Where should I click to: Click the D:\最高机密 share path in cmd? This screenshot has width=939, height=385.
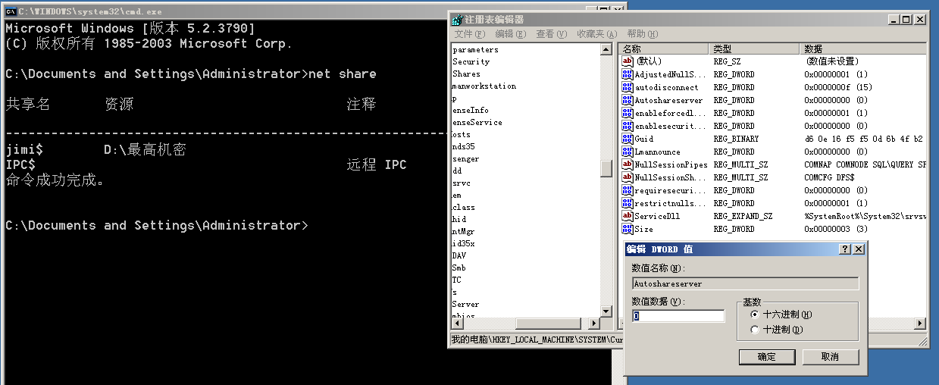click(x=145, y=150)
